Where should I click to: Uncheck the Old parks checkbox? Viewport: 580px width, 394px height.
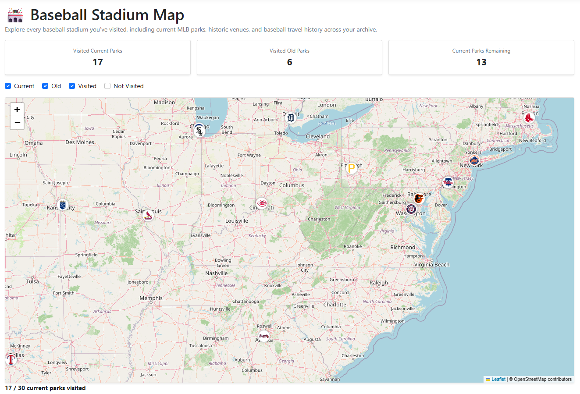45,86
